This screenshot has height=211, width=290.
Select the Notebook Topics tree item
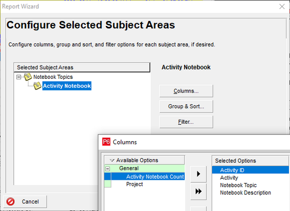click(x=53, y=77)
